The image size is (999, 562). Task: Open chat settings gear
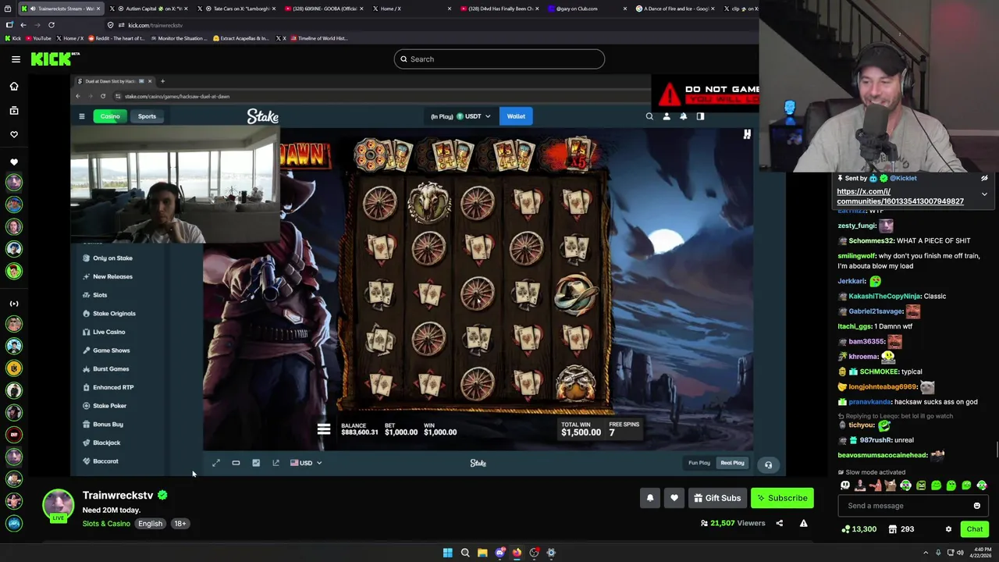coord(948,529)
